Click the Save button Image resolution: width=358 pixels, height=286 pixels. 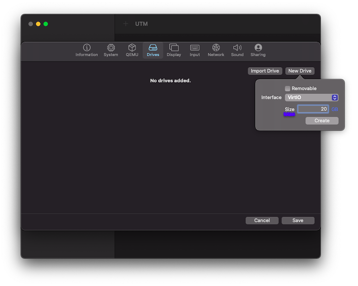click(x=298, y=220)
